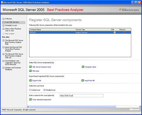Open the Welcome page in sidebar
142x115 pixels.
[8, 19]
